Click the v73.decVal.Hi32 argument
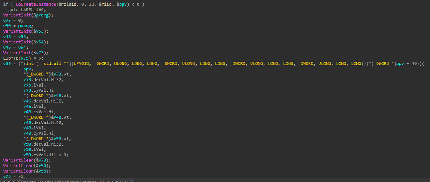This screenshot has height=182, width=430. 43,80
